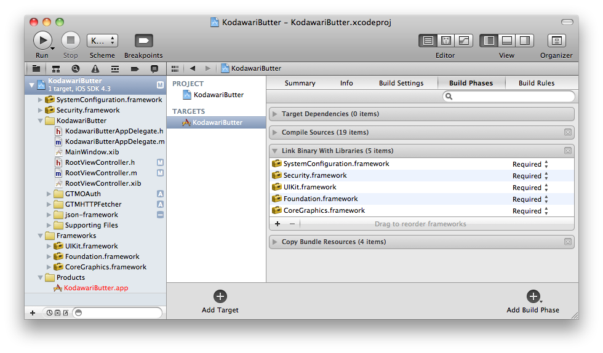
Task: Switch to the Info tab
Action: 346,83
